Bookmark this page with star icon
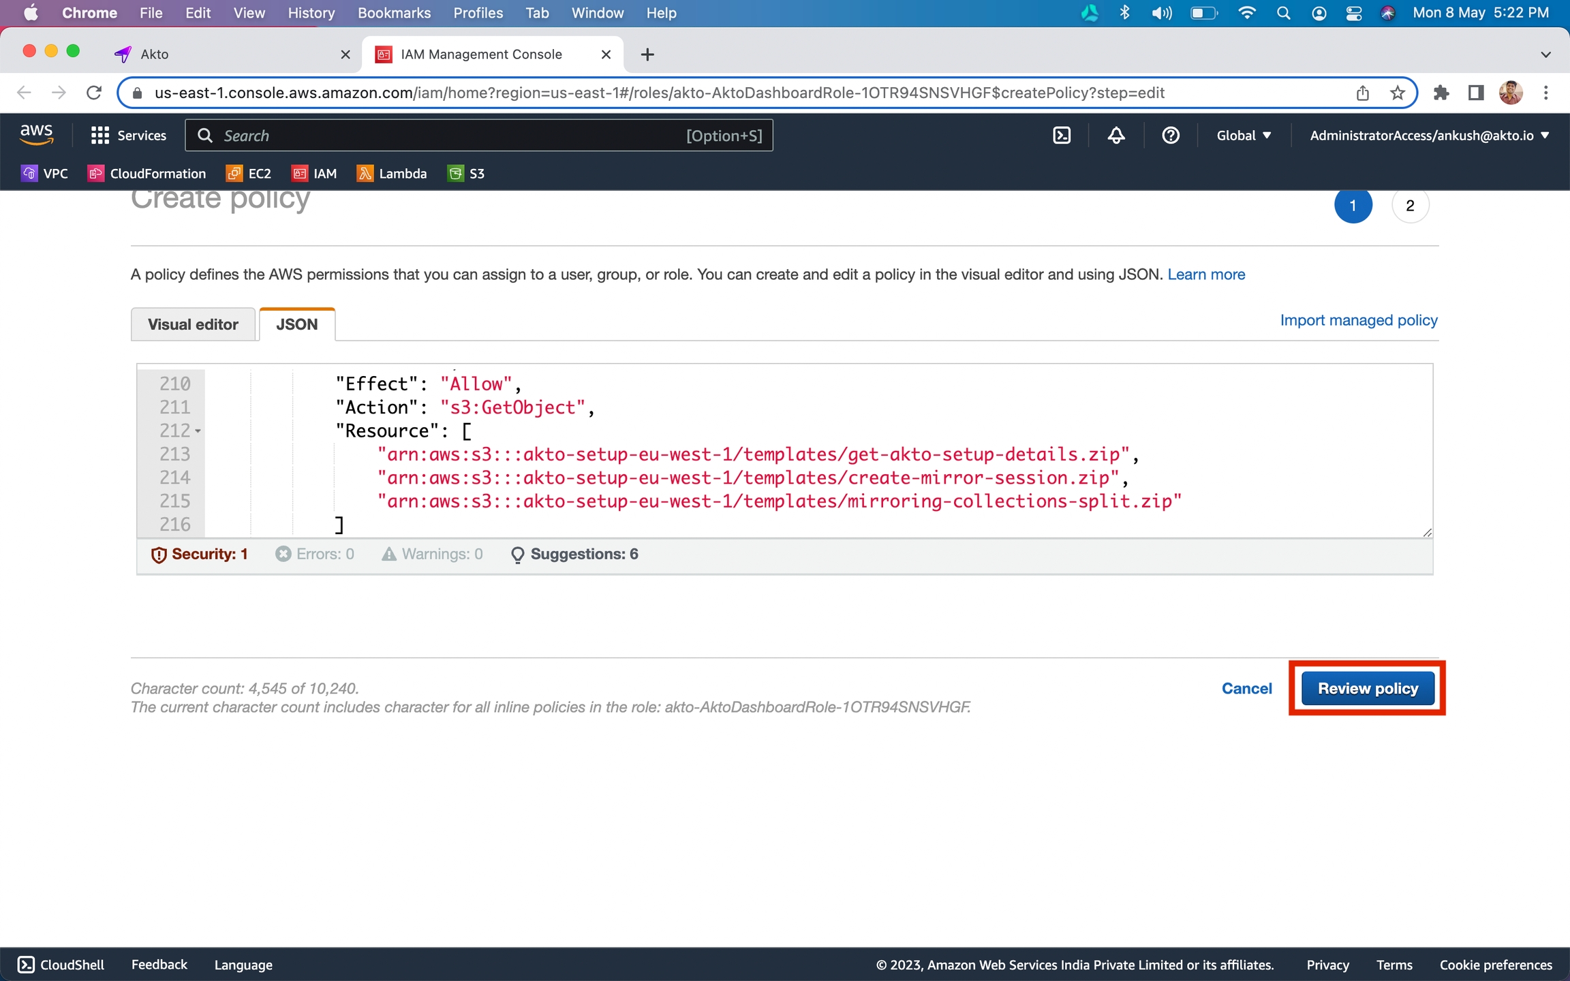 tap(1398, 93)
